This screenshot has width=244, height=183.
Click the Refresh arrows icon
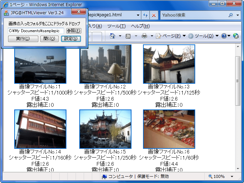coord(145,15)
